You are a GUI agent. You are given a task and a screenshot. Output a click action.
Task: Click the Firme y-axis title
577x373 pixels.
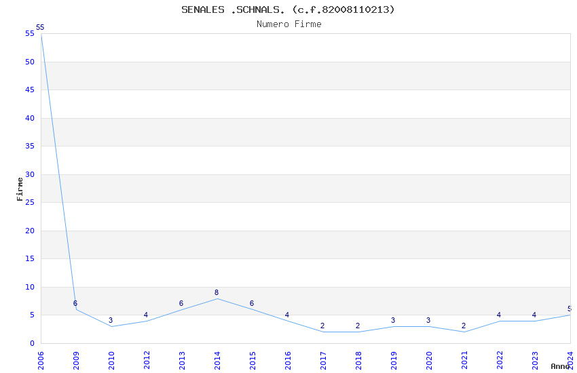click(20, 189)
